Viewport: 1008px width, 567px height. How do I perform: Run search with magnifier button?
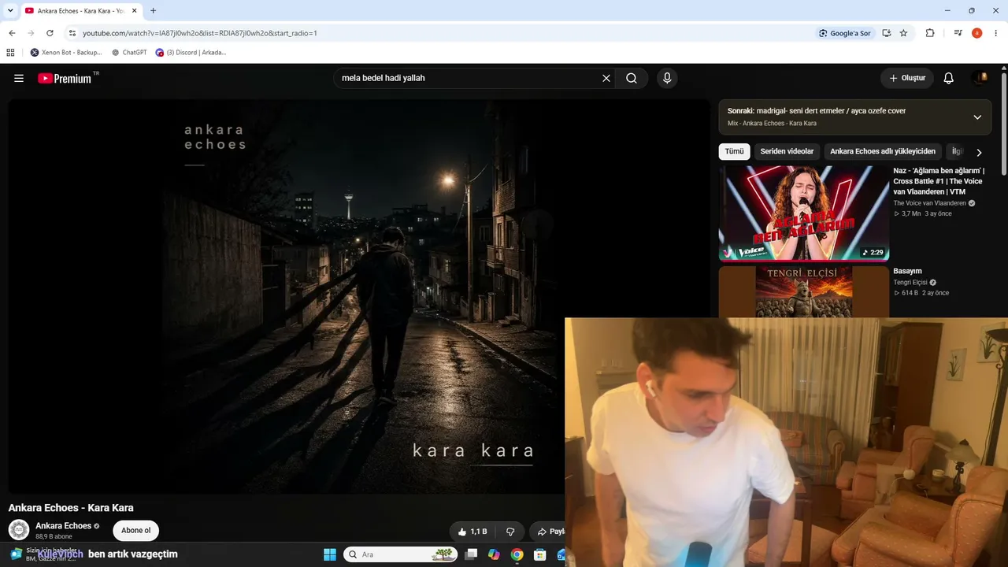point(632,78)
